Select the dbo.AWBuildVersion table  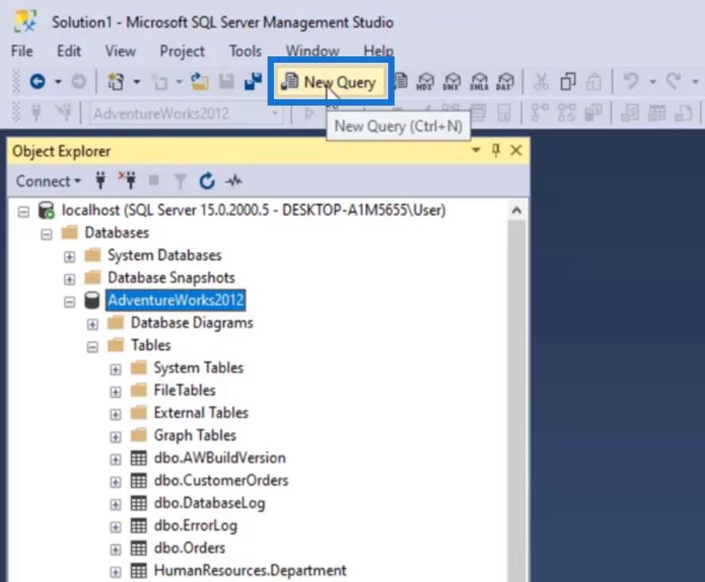pyautogui.click(x=220, y=458)
